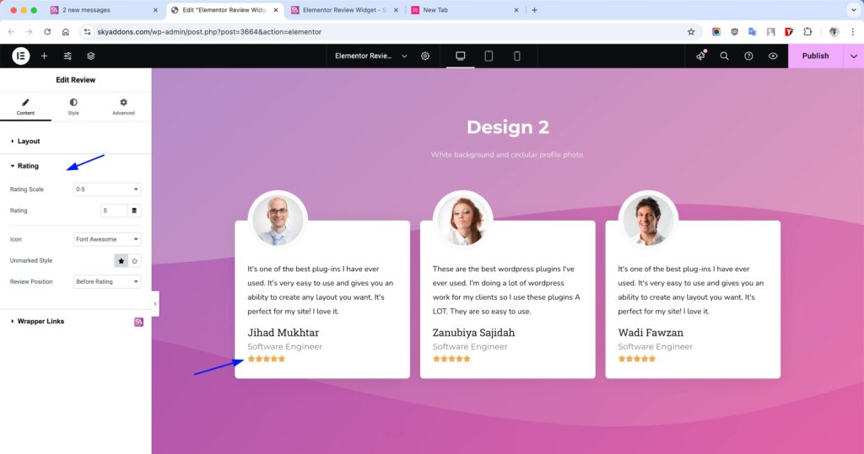Screen dimensions: 864x454
Task: Preview changes with eye icon
Action: [x=773, y=56]
